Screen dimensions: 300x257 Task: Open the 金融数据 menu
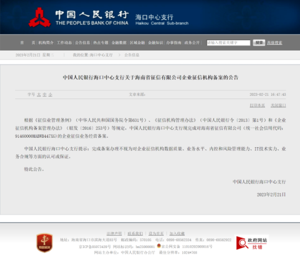(x=119, y=42)
